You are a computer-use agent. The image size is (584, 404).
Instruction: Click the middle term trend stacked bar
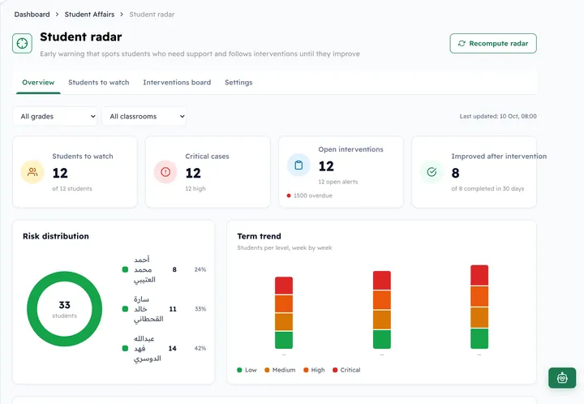382,310
